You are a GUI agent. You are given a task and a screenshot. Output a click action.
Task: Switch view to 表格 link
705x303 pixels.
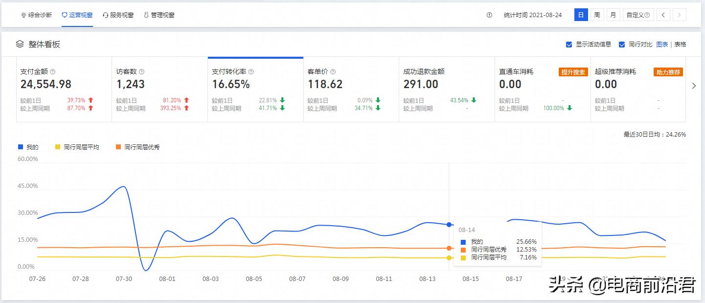point(680,45)
